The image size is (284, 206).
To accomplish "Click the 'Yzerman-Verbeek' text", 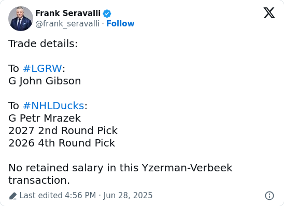I will point(187,168).
